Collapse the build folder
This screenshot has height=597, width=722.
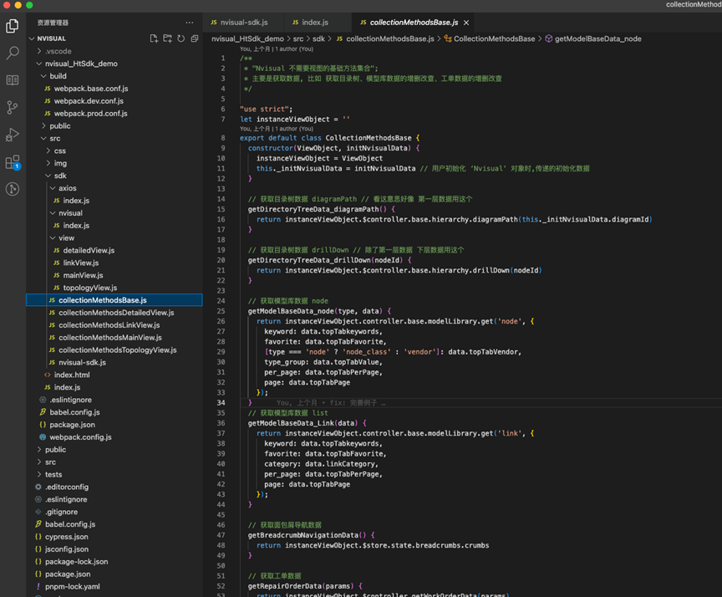(58, 76)
